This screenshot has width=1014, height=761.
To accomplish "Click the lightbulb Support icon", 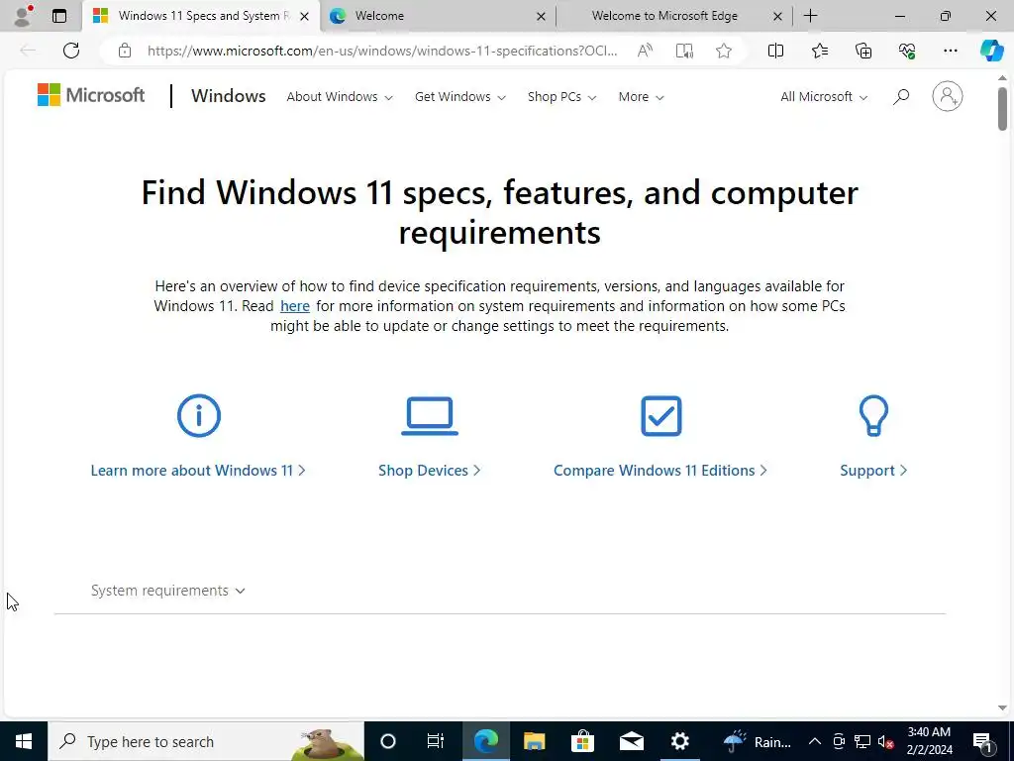I will tap(873, 415).
